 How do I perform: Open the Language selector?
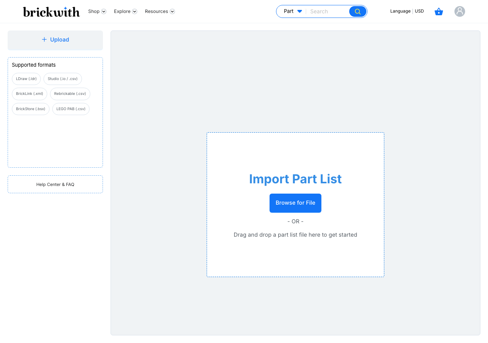point(400,11)
